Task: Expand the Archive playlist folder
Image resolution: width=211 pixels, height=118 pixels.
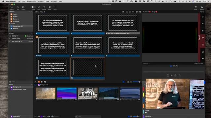Action: click(x=10, y=29)
